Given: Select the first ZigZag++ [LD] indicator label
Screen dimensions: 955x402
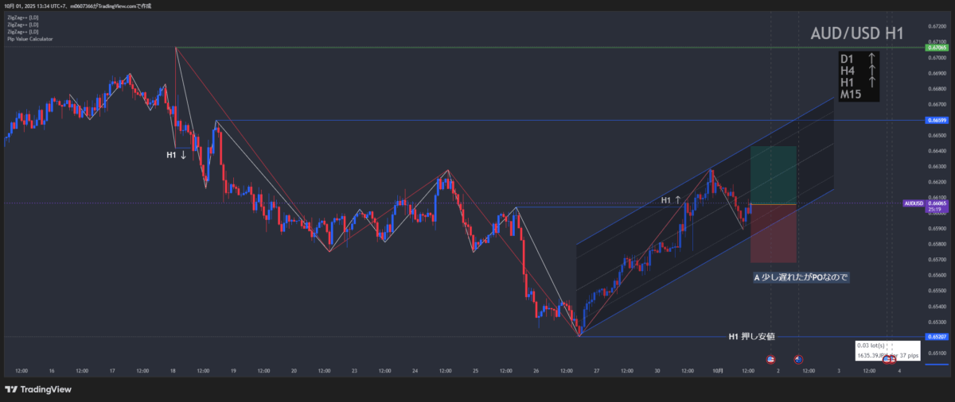Looking at the screenshot, I should pos(22,18).
